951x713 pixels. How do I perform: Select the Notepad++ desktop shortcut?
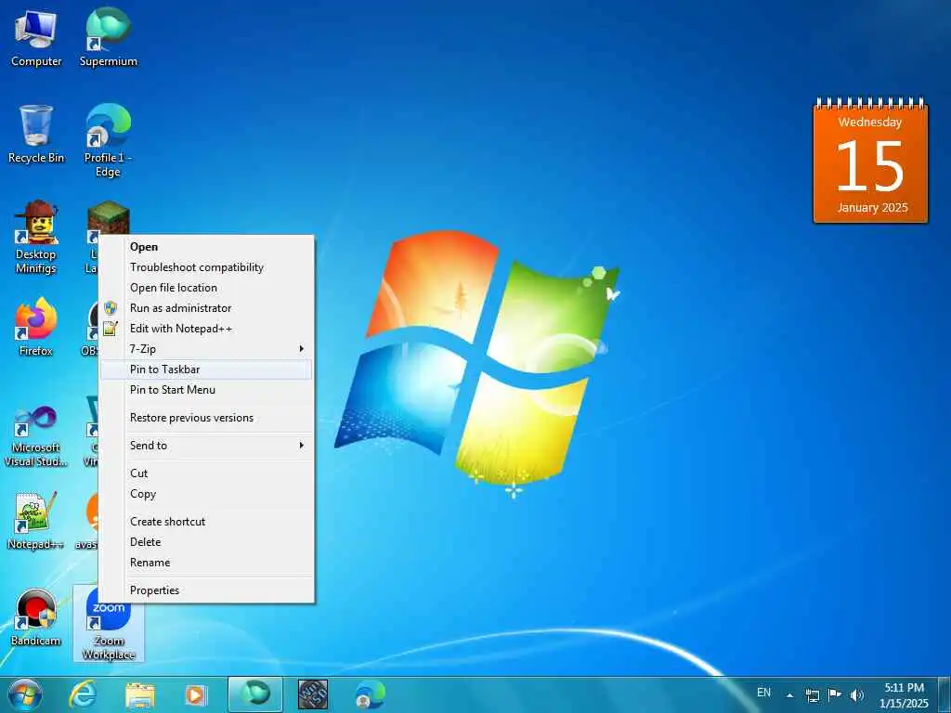(x=36, y=522)
